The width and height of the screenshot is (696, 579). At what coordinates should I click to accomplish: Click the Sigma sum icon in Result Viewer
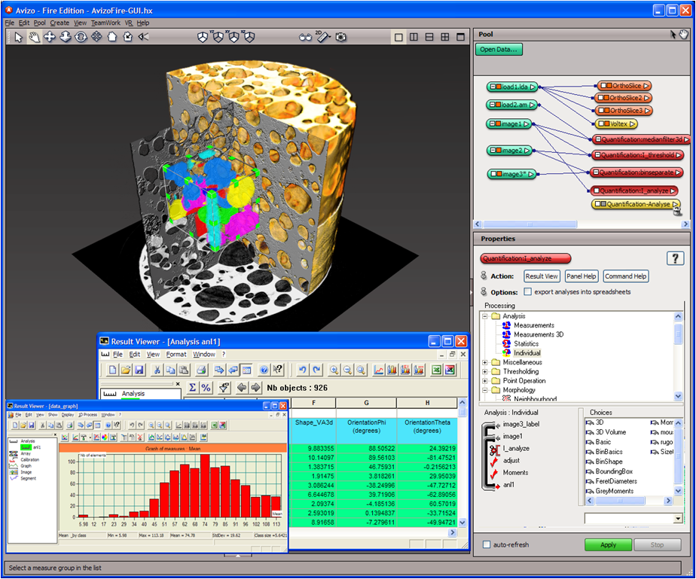click(x=192, y=388)
